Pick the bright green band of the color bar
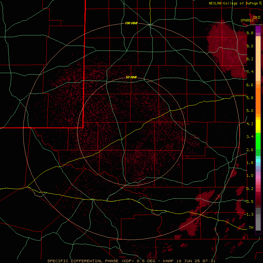263x263 pixels. tap(258, 141)
